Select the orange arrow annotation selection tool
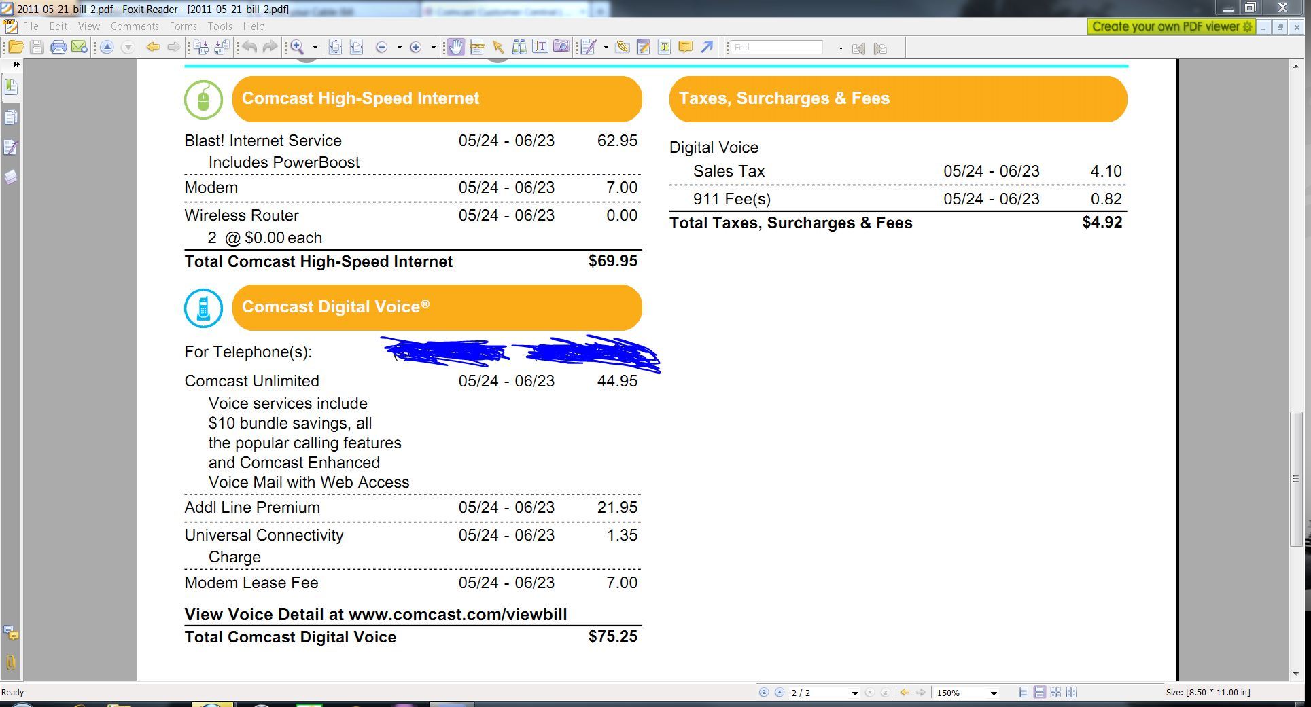This screenshot has width=1311, height=707. (x=498, y=47)
